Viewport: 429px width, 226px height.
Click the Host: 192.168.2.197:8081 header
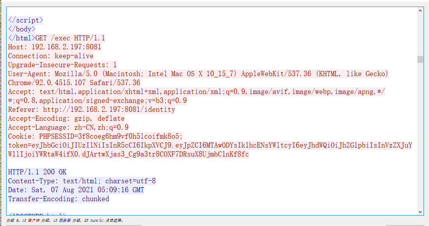point(55,47)
